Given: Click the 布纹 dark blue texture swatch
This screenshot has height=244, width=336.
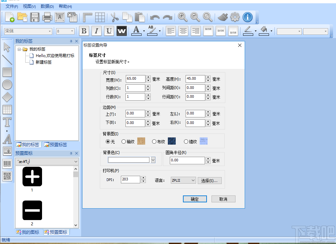Looking at the screenshot, I should click(172, 141).
